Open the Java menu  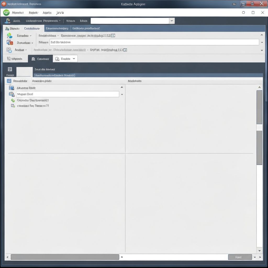pyautogui.click(x=60, y=13)
